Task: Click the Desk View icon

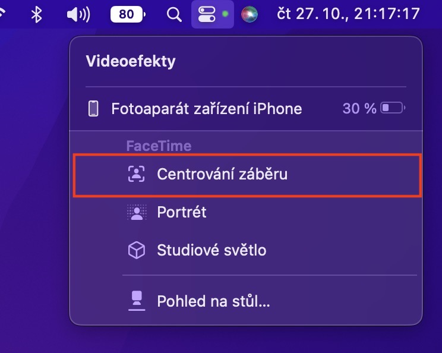Action: pos(137,301)
